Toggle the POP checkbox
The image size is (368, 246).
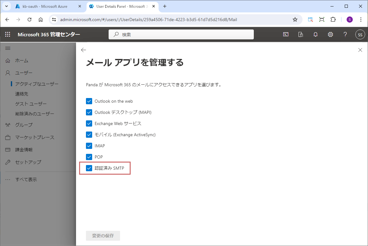tap(89, 157)
